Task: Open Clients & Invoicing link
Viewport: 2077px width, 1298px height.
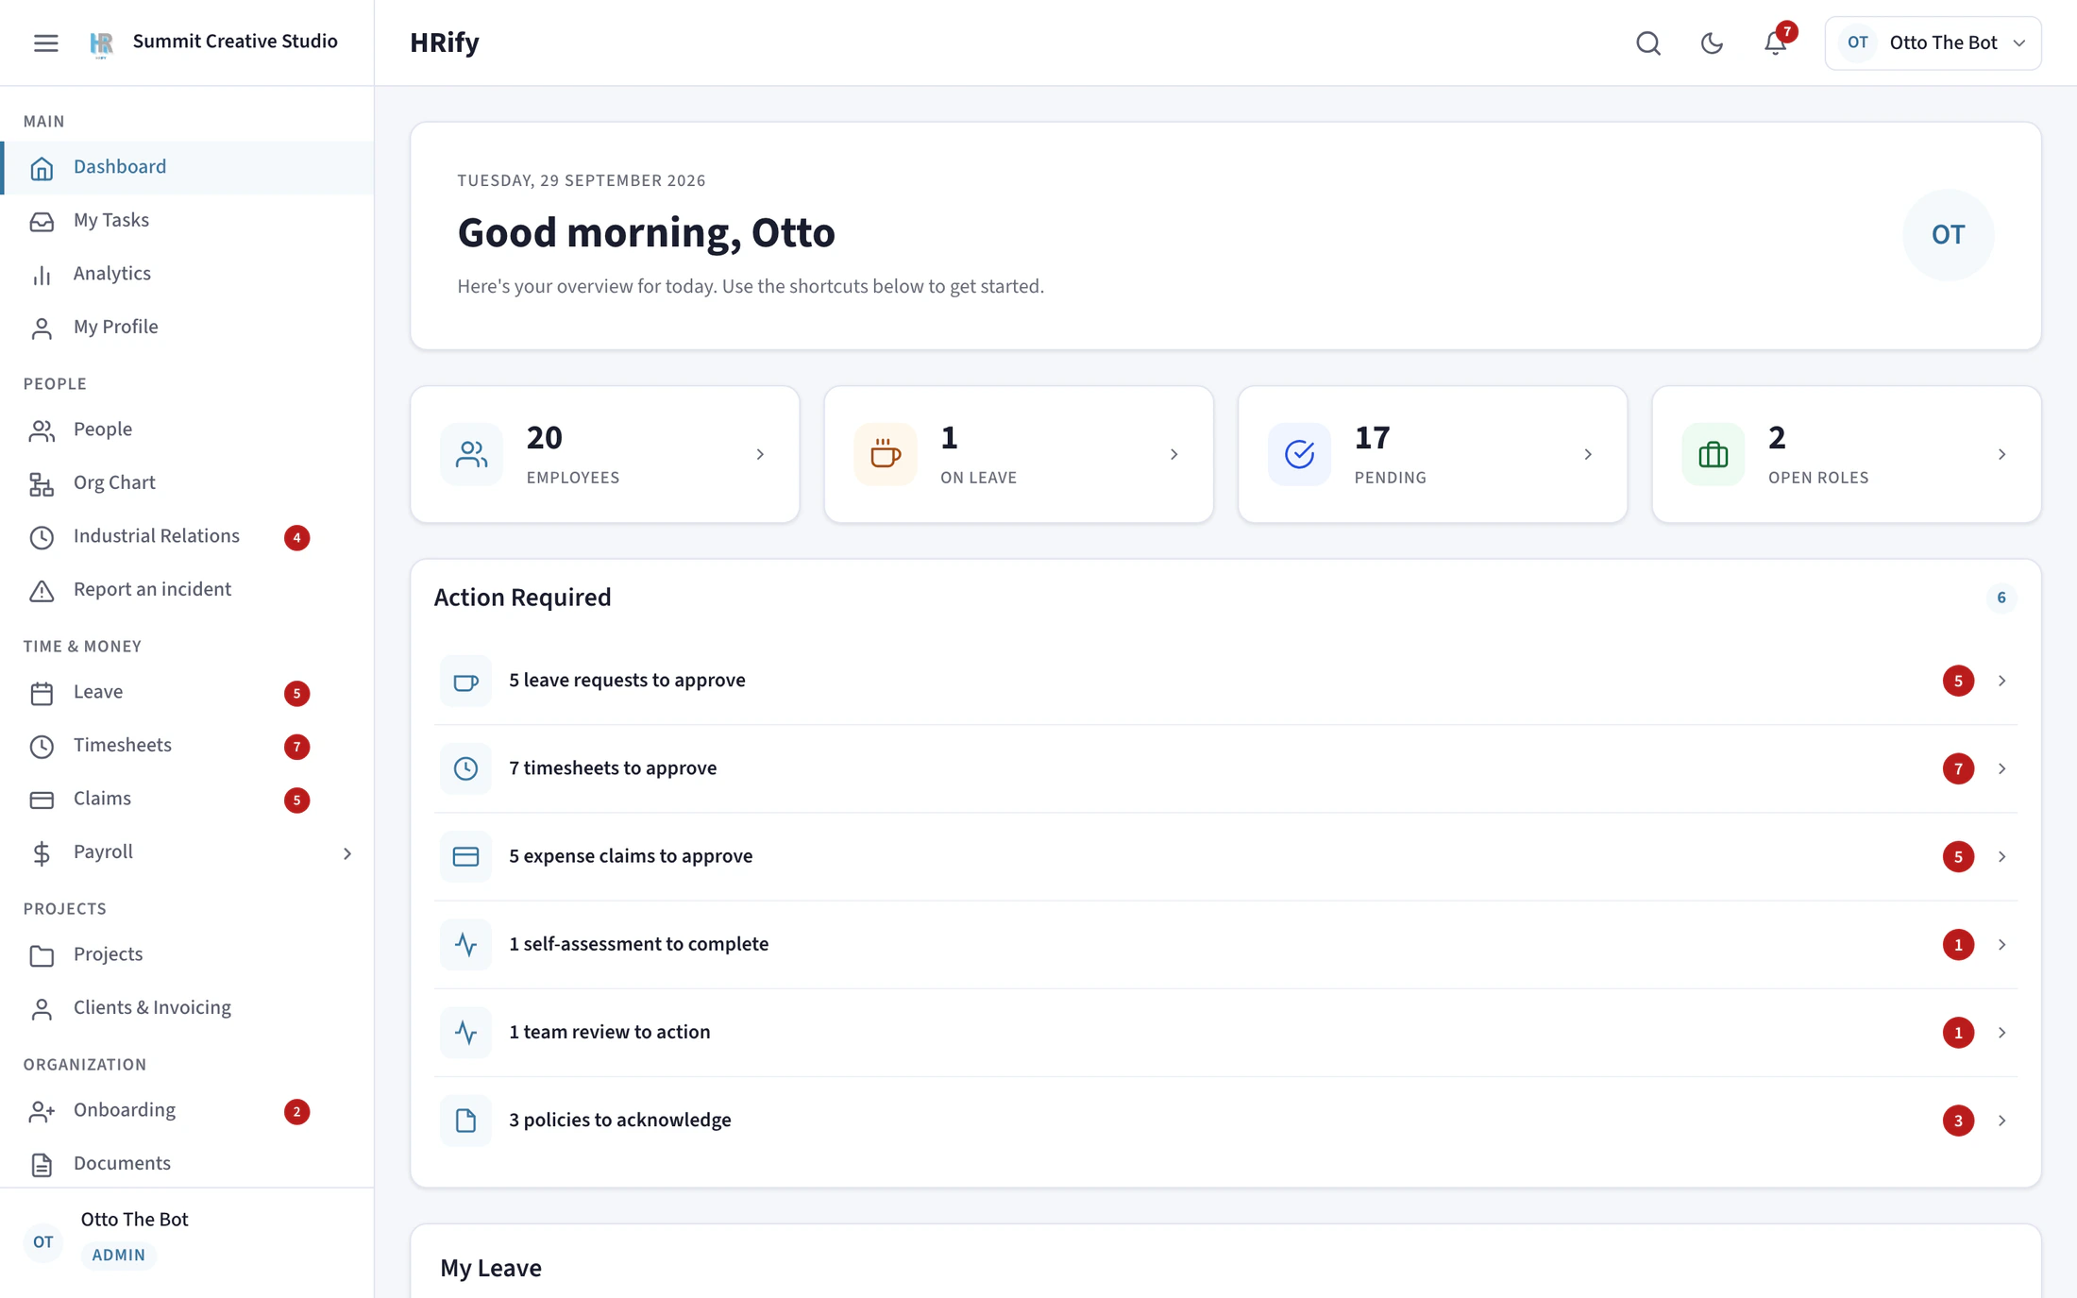Action: [x=187, y=1008]
